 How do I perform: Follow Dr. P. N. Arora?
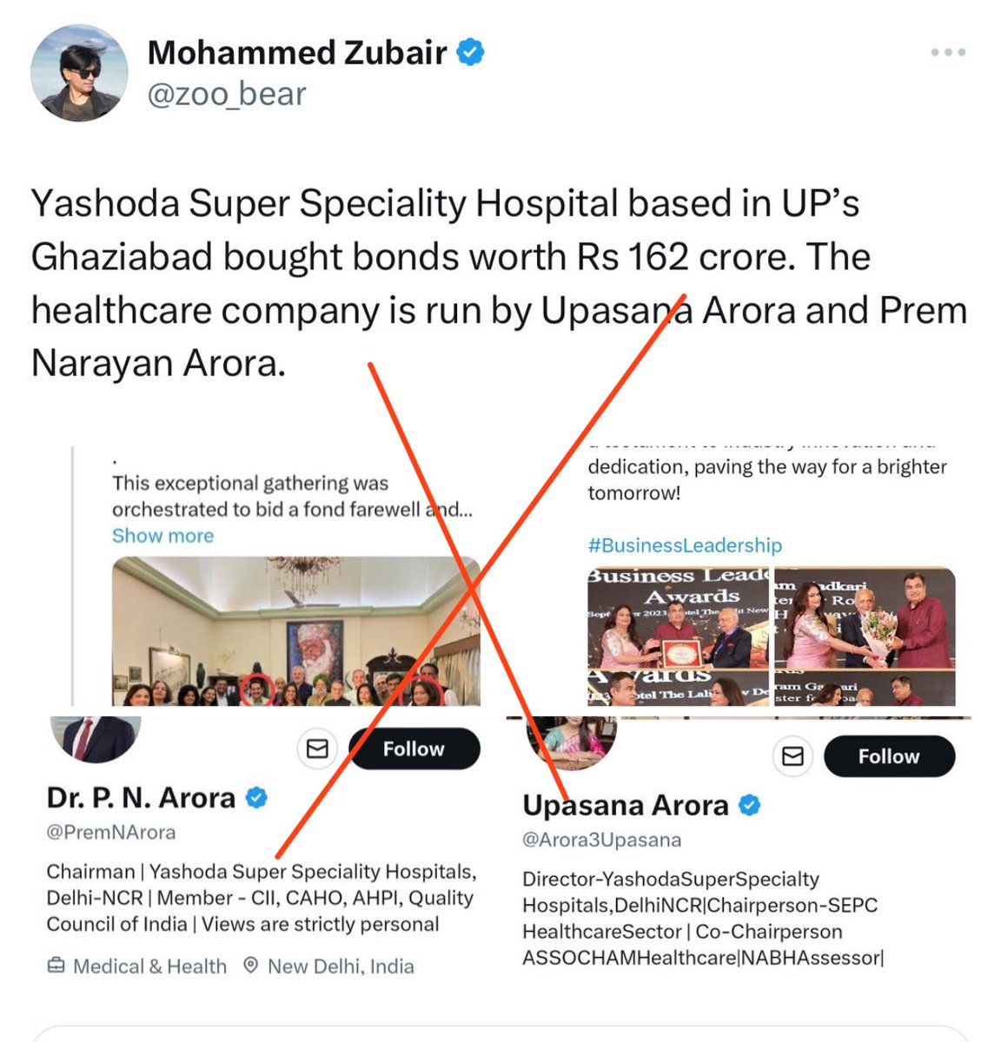[x=414, y=749]
